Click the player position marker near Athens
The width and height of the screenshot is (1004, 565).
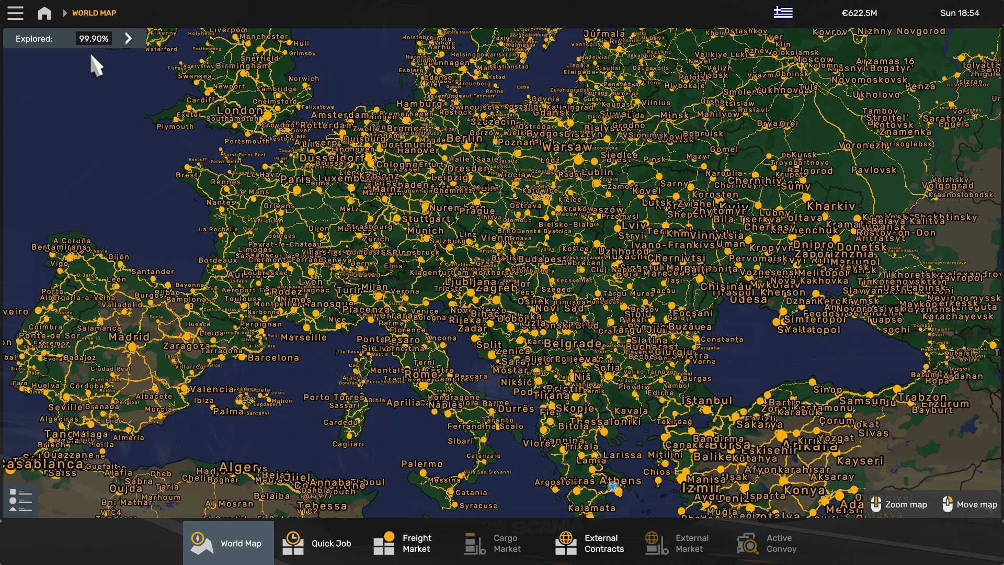[613, 487]
